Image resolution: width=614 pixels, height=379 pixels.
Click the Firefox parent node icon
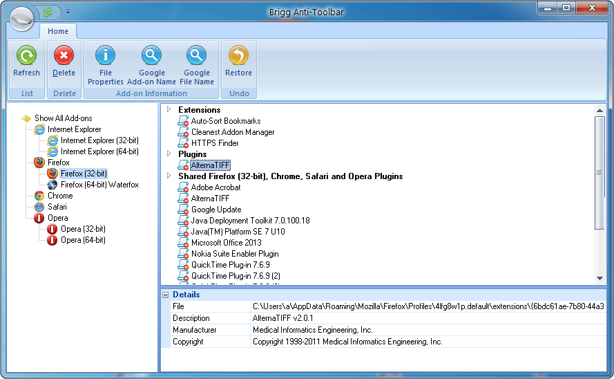pos(39,163)
